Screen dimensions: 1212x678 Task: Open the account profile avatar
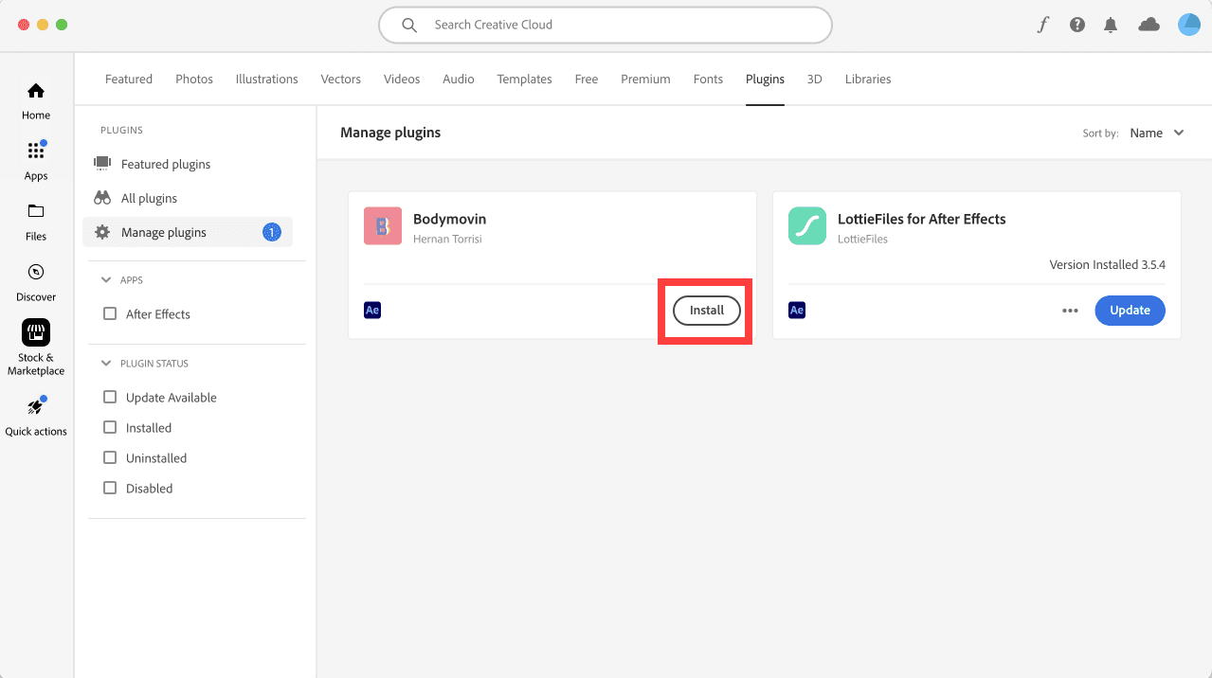coord(1189,26)
